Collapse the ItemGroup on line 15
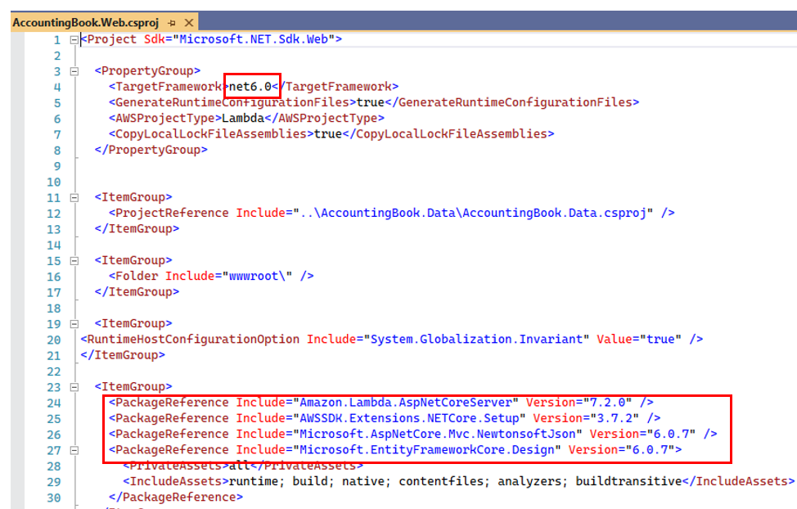Viewport: 797px width, 509px height. pos(74,261)
